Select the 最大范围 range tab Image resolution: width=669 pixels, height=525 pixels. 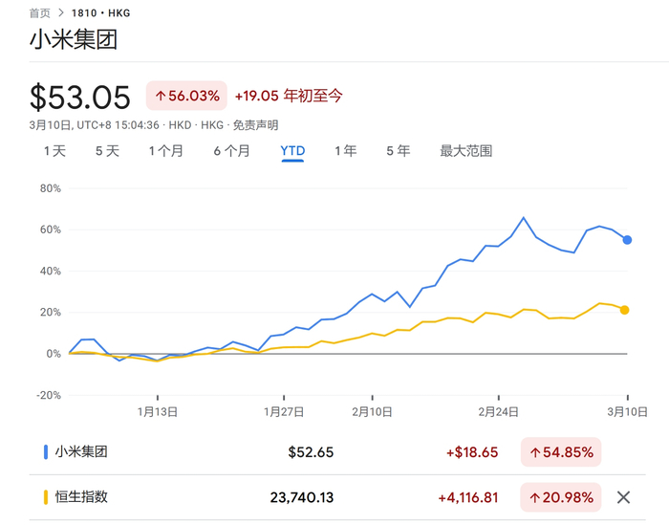point(465,151)
